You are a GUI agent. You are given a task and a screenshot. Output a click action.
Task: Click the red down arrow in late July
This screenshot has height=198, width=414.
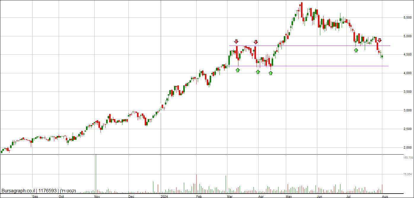coord(380,40)
